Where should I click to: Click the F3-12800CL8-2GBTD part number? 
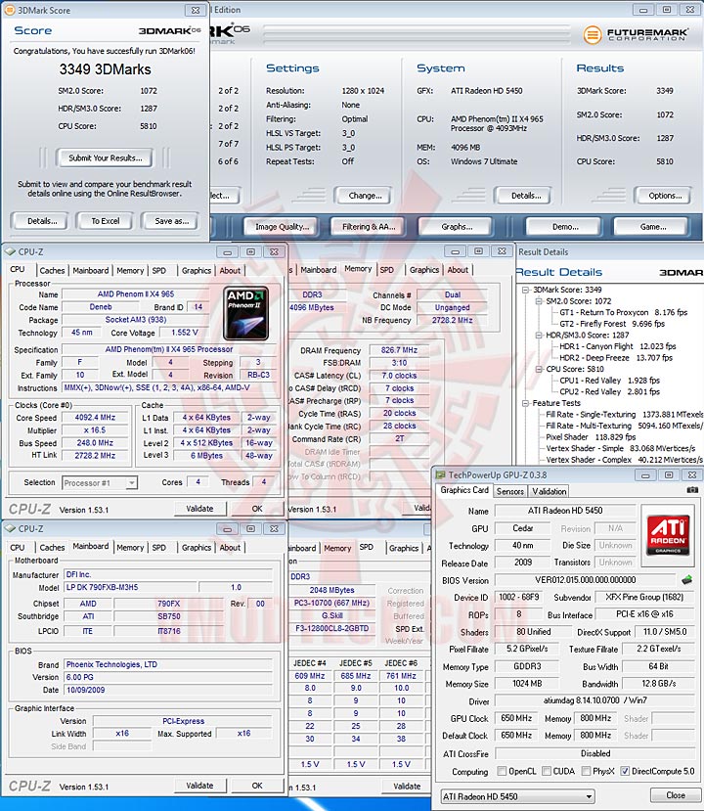pyautogui.click(x=332, y=628)
